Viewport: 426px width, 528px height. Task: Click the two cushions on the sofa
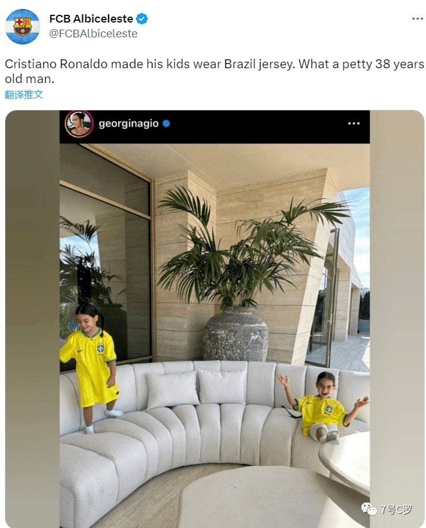(196, 388)
